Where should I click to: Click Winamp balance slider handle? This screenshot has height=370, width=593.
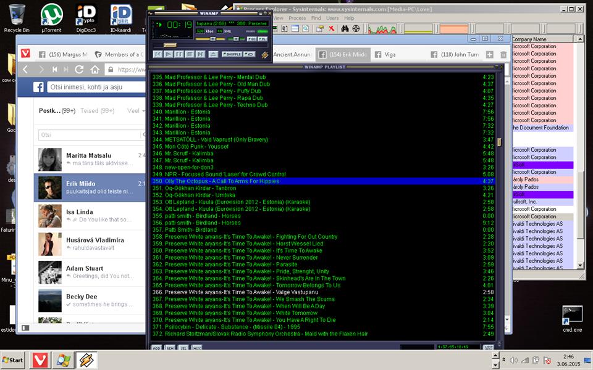coord(236,39)
